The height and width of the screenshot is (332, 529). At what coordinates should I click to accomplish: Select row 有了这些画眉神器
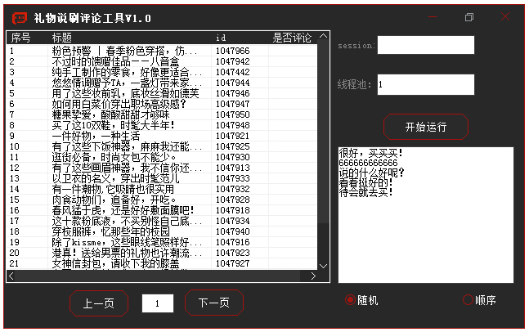(162, 168)
